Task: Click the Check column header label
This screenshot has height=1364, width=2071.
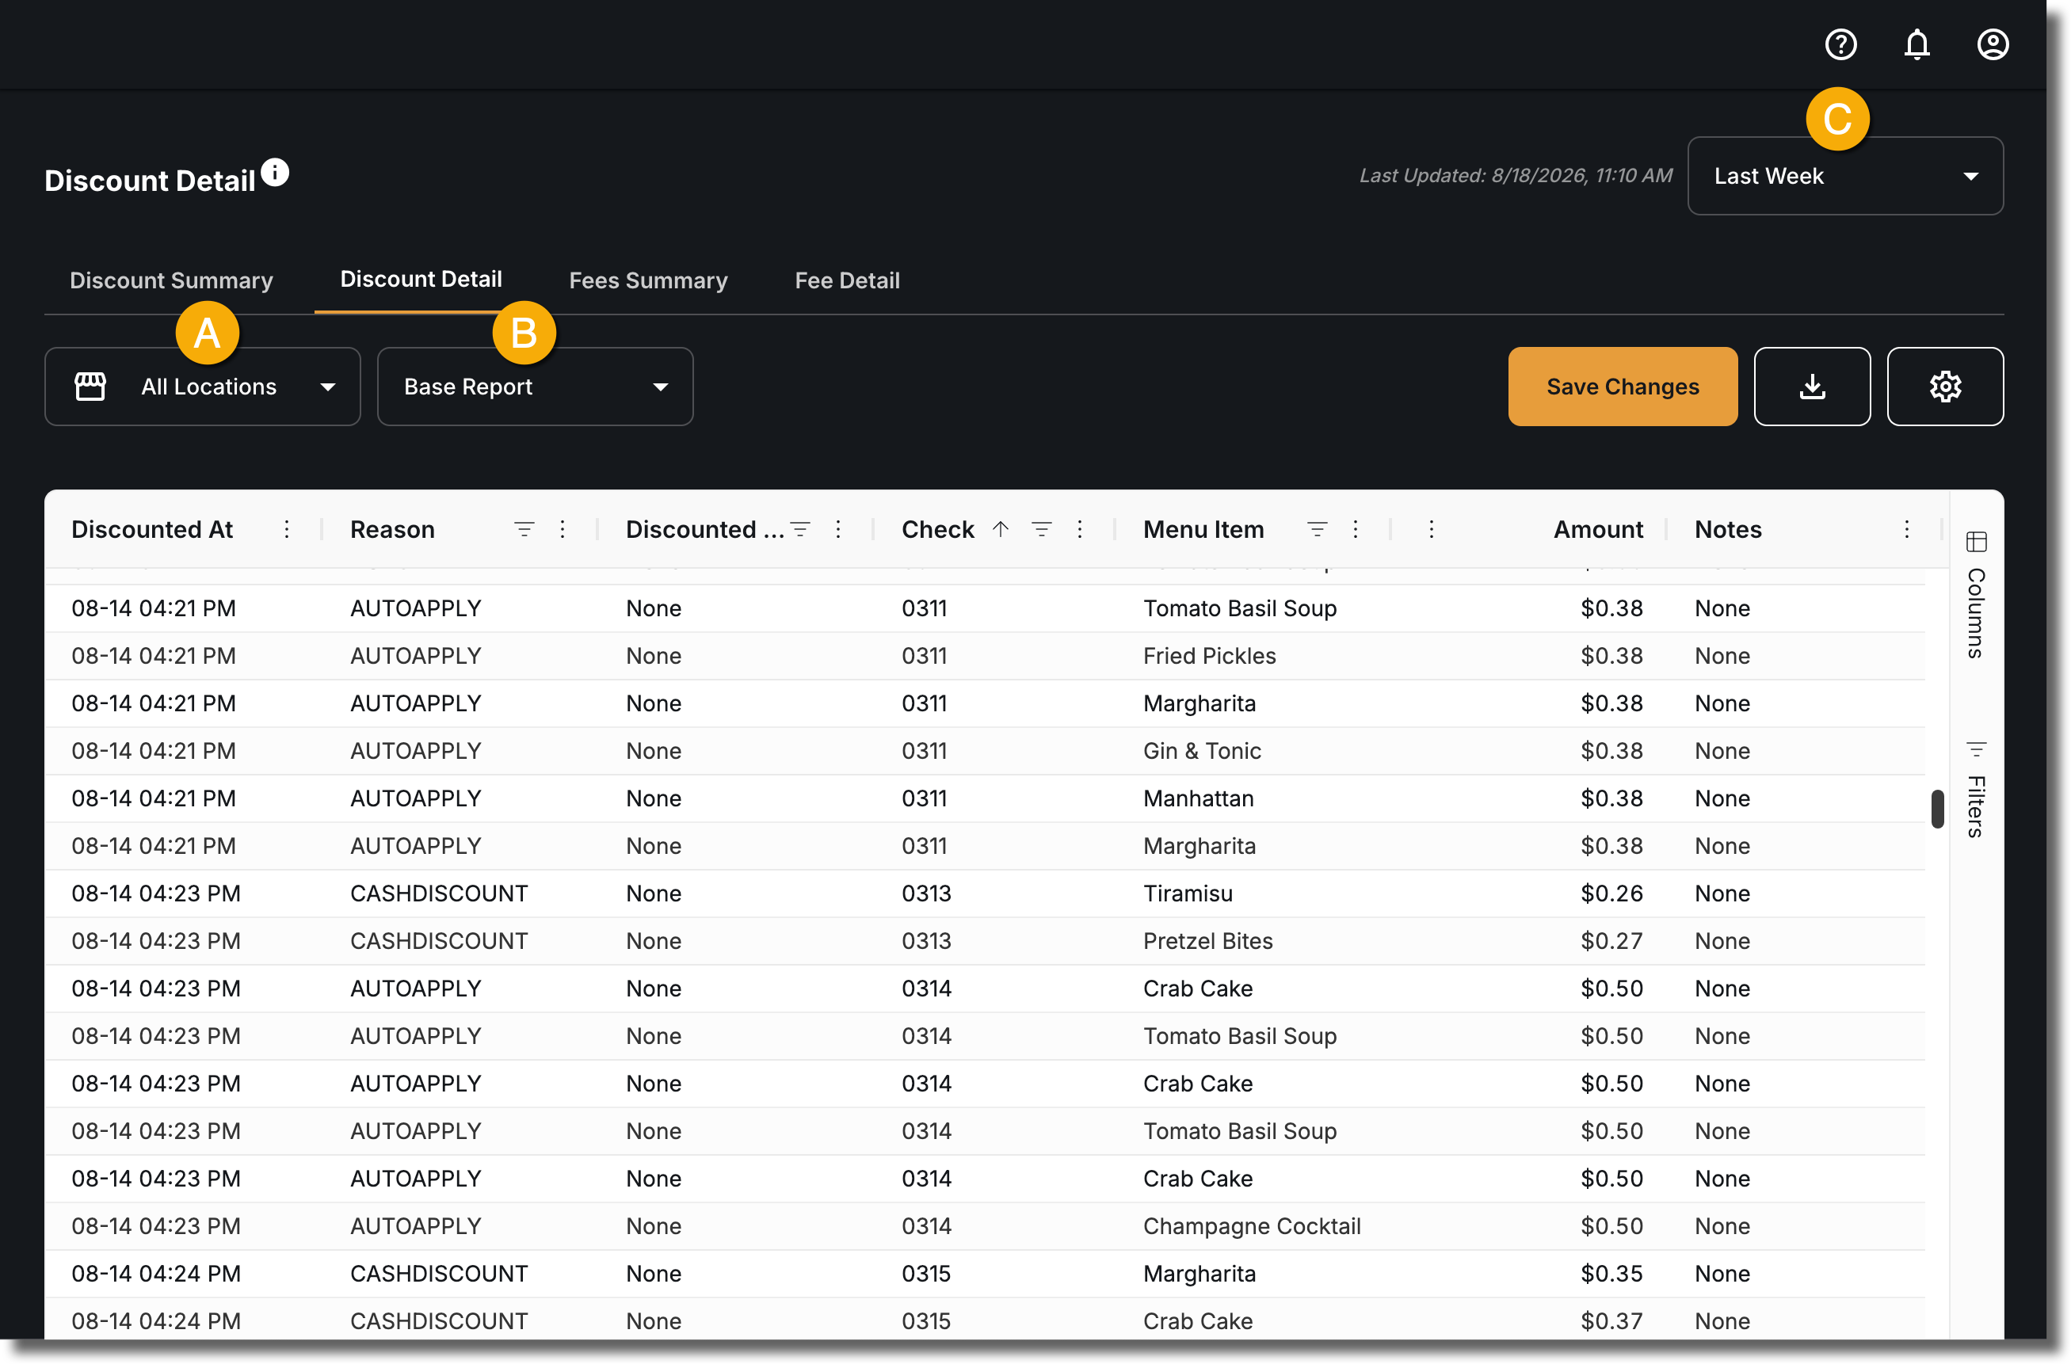Action: coord(938,529)
